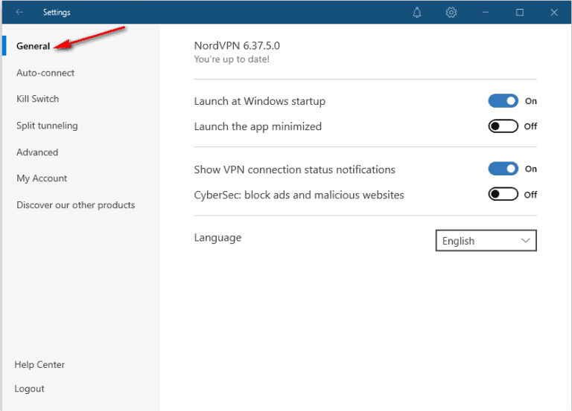Open Advanced settings section
572x411 pixels.
pos(37,152)
